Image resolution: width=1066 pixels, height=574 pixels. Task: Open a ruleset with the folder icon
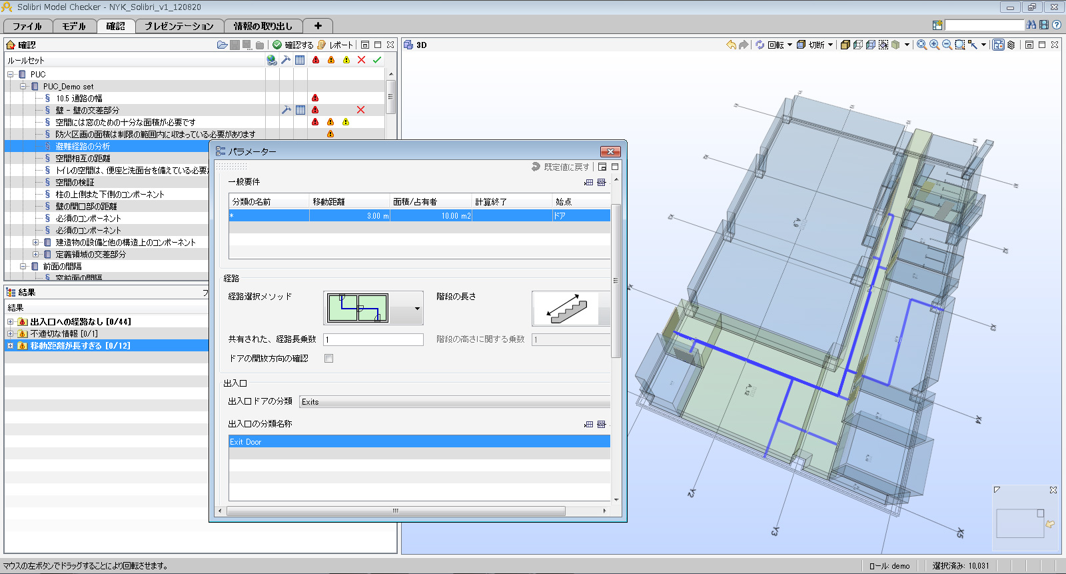(222, 45)
